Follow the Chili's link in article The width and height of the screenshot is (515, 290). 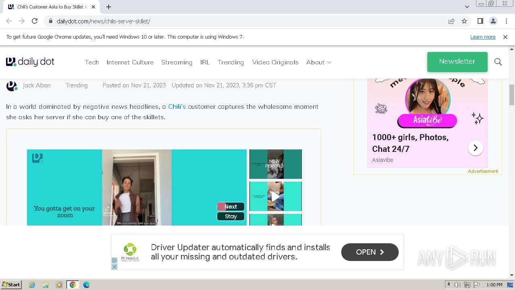pyautogui.click(x=177, y=107)
